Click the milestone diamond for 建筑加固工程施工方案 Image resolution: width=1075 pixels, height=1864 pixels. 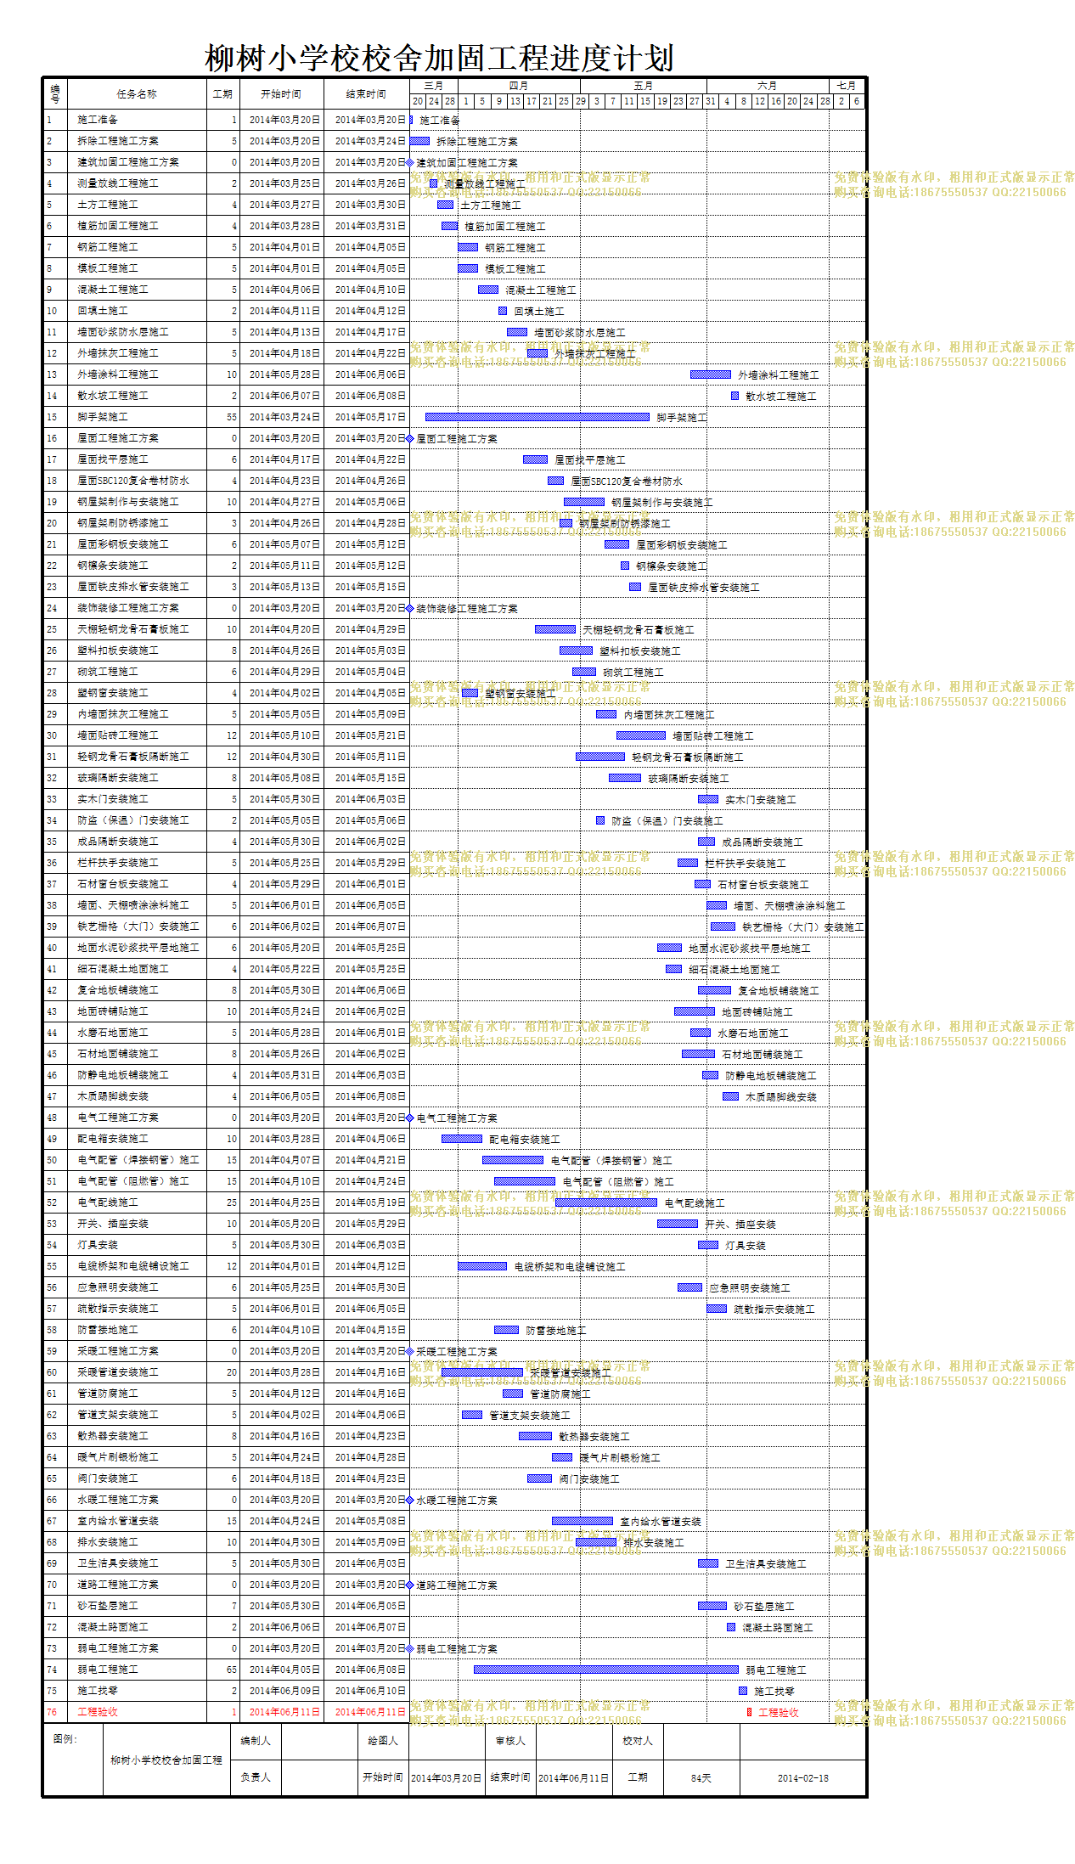[x=410, y=162]
